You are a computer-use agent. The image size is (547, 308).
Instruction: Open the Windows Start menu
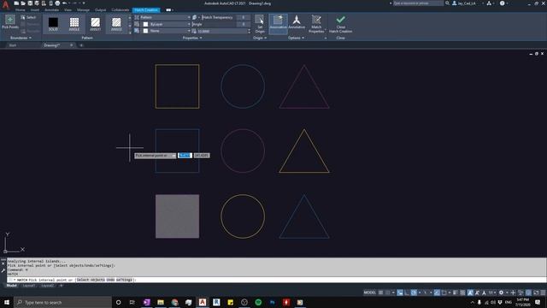point(7,302)
